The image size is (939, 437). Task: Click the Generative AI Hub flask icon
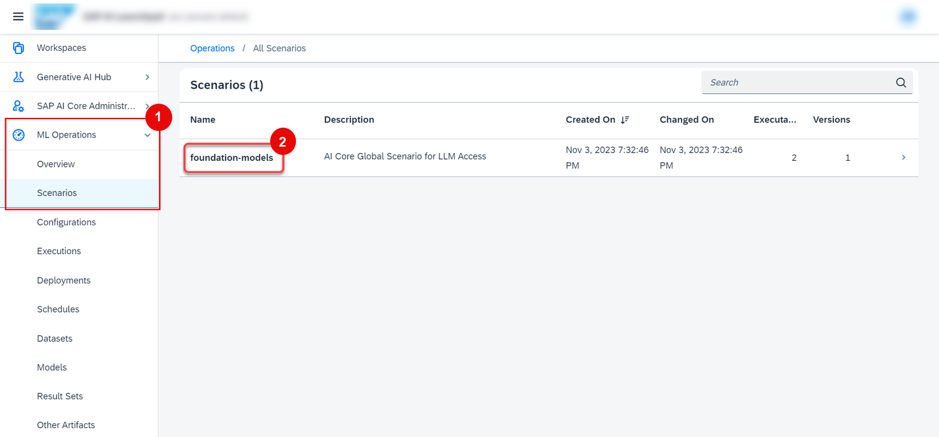coord(18,77)
